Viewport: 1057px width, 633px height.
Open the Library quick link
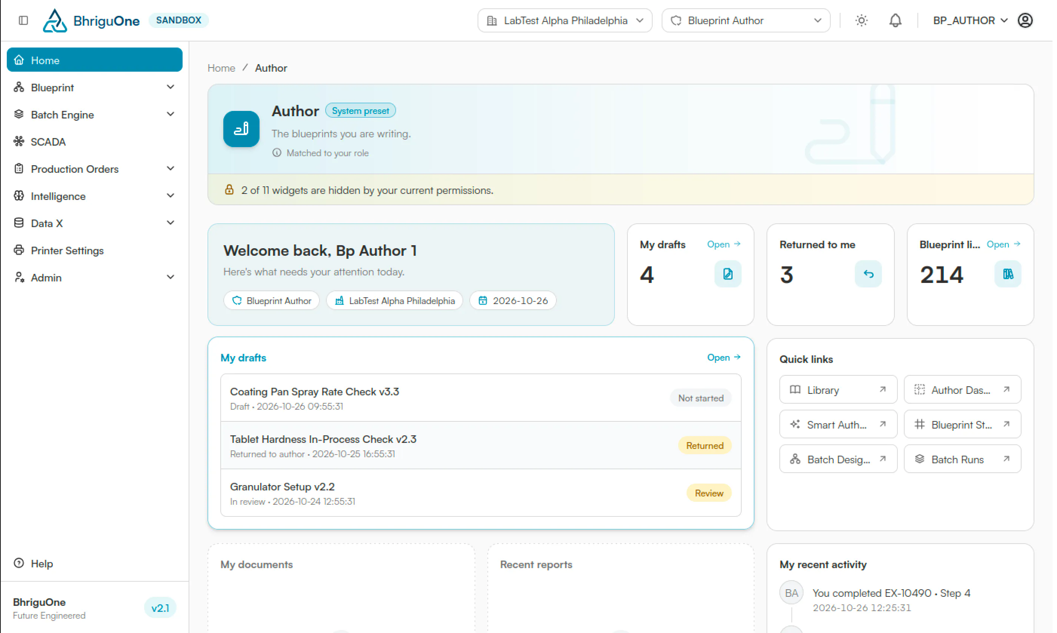pyautogui.click(x=838, y=389)
